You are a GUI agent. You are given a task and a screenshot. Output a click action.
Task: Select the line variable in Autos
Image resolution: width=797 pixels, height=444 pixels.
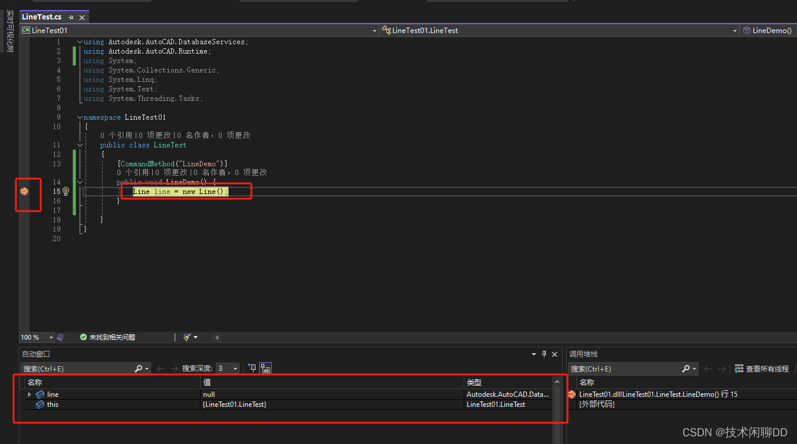pyautogui.click(x=53, y=394)
